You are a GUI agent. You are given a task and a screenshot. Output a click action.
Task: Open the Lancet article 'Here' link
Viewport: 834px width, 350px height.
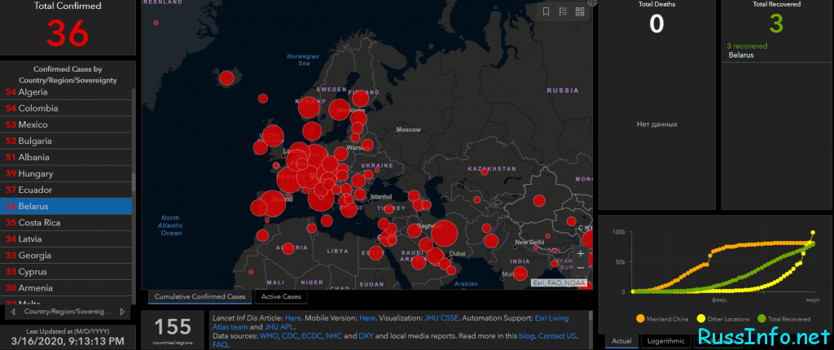pos(293,318)
